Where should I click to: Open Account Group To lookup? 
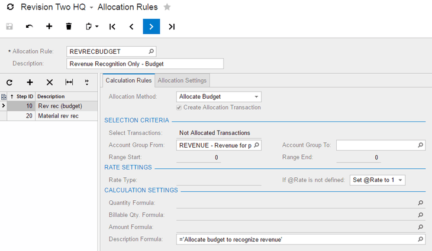click(x=420, y=145)
